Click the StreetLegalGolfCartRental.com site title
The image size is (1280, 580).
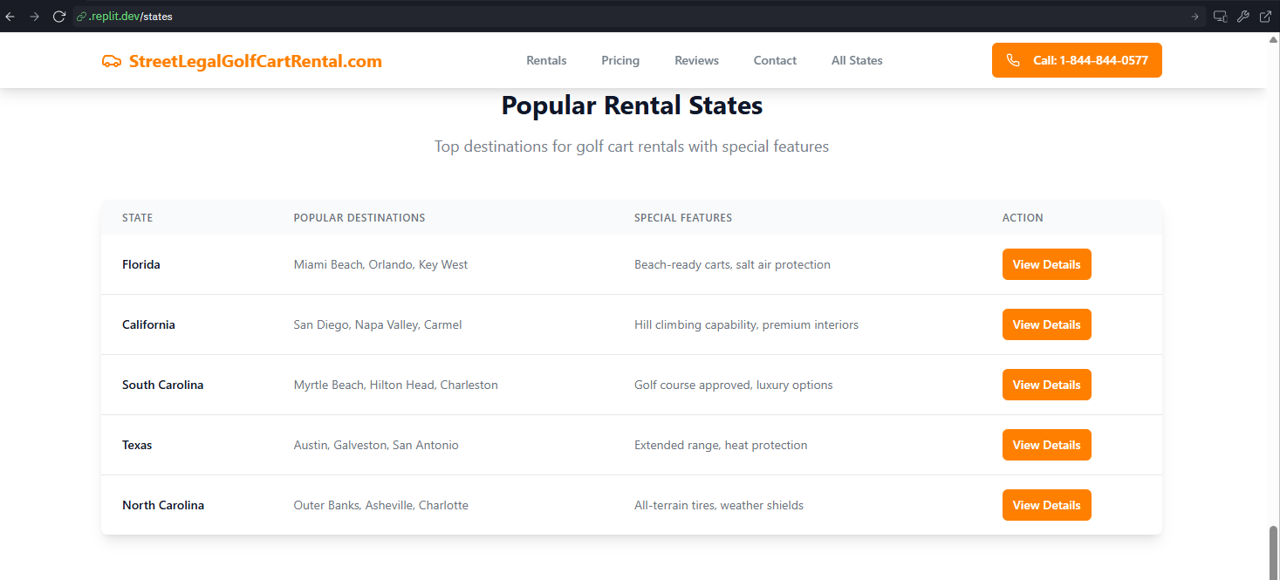pos(256,61)
